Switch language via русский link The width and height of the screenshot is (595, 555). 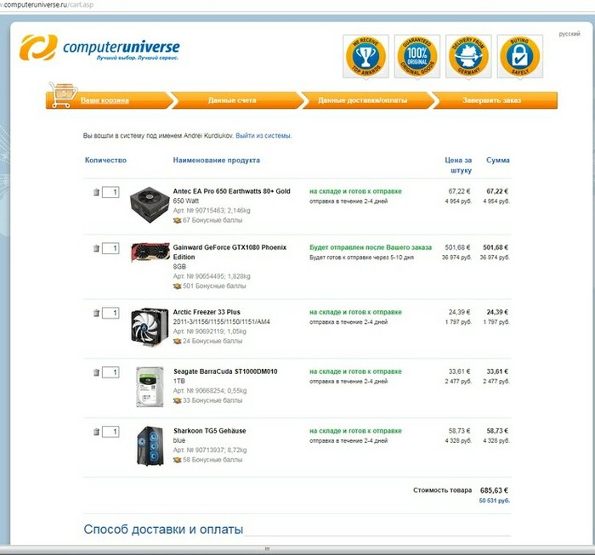[569, 34]
